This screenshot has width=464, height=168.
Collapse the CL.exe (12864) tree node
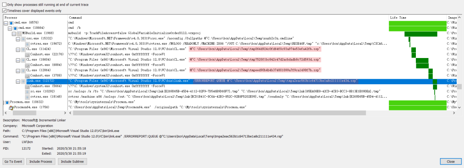coord(18,71)
